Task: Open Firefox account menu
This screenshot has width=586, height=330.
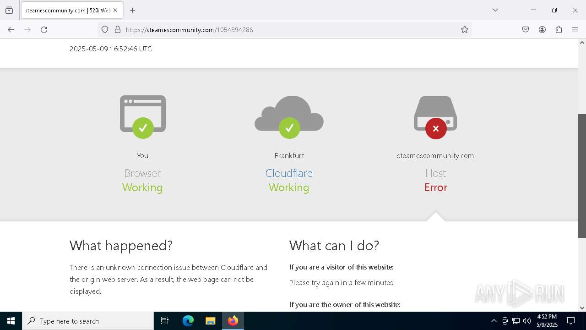Action: coord(542,29)
